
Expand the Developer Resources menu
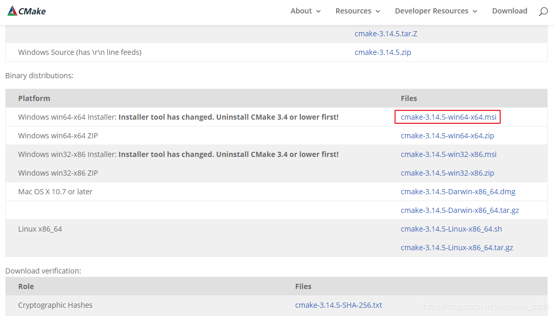coord(436,11)
